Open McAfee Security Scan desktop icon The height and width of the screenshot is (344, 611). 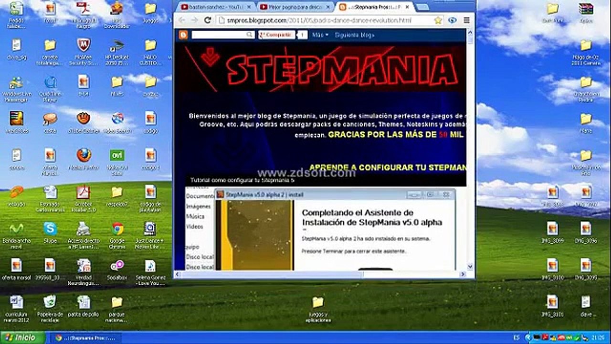pos(84,52)
